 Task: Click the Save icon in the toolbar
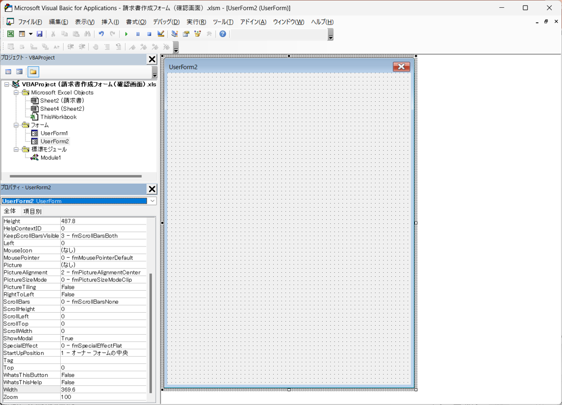click(39, 34)
